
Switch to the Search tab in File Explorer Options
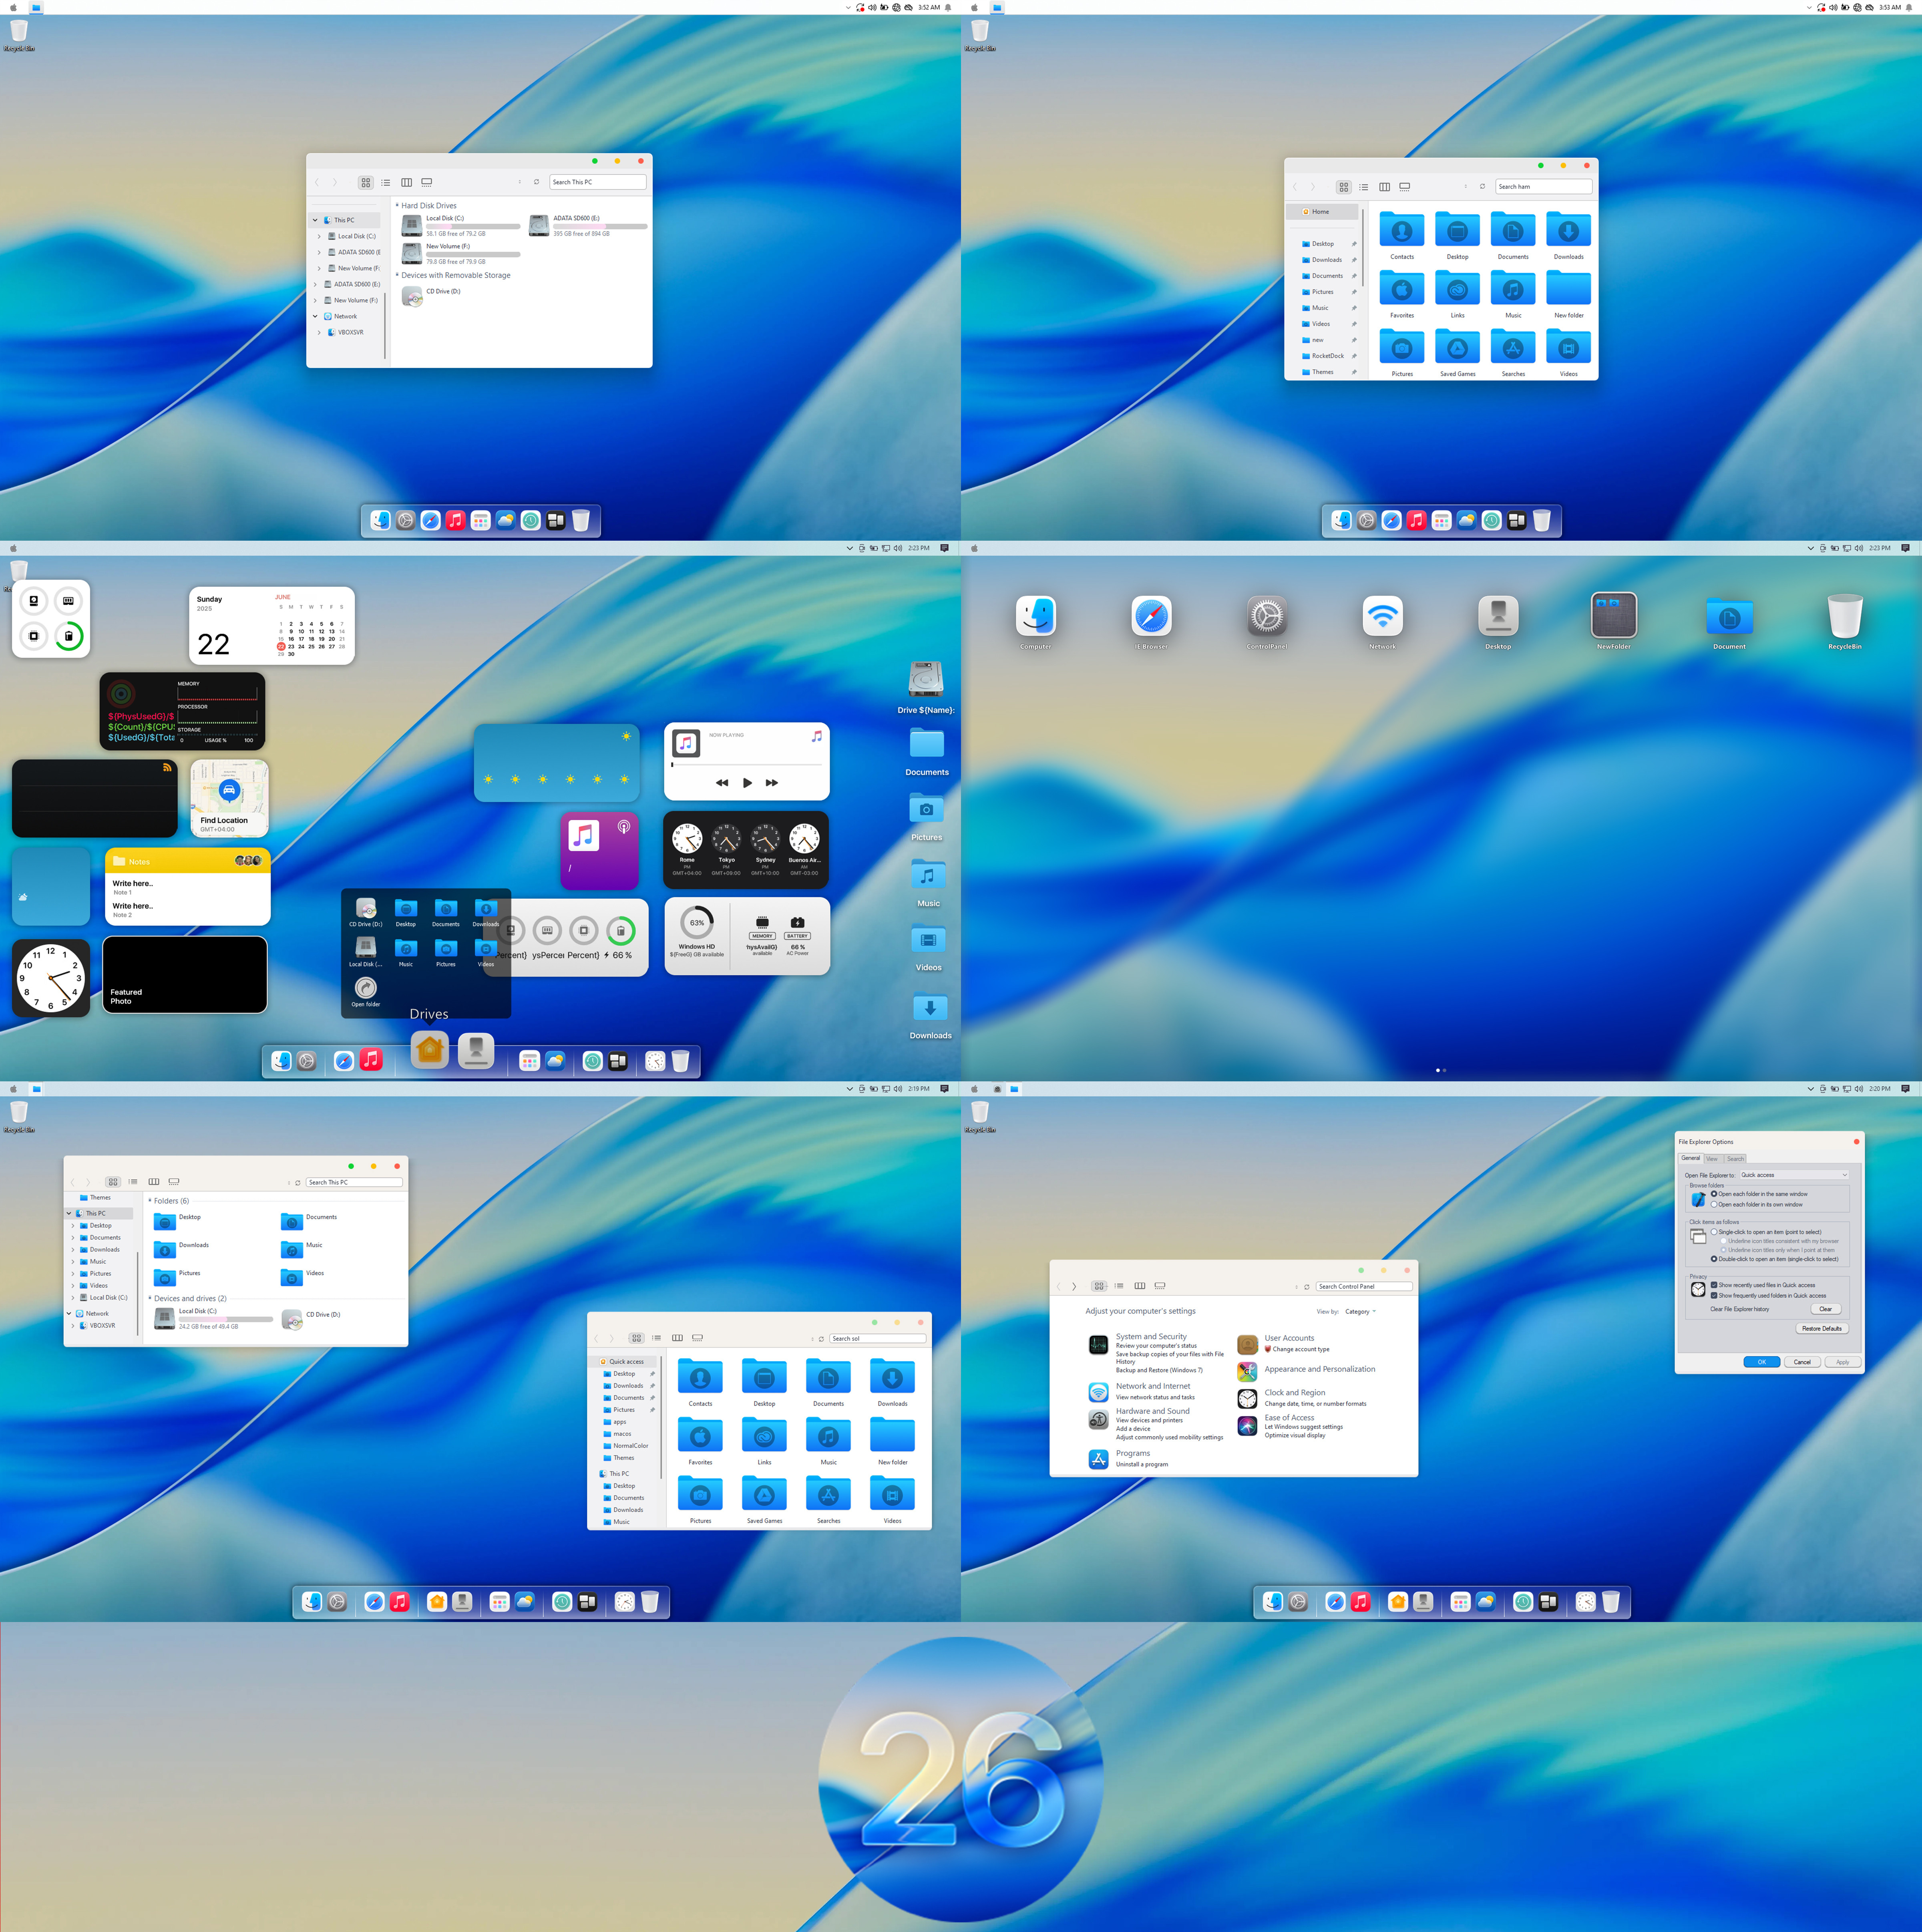pos(1735,1159)
